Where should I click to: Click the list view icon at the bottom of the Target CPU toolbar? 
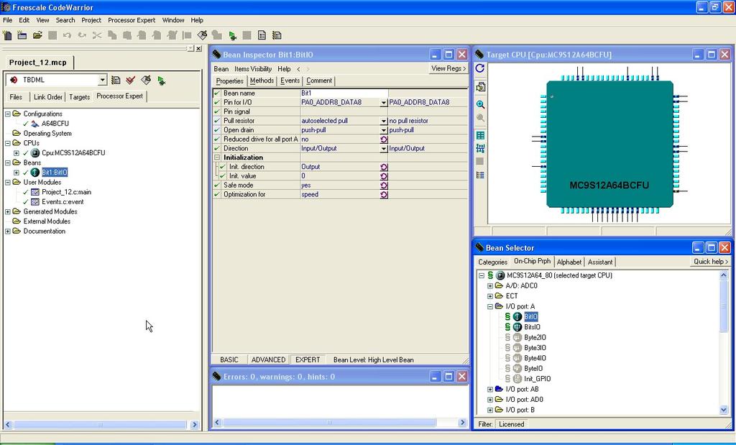point(480,175)
